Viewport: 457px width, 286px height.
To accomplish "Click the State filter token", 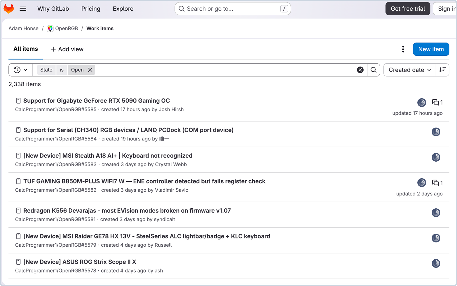I will (46, 70).
